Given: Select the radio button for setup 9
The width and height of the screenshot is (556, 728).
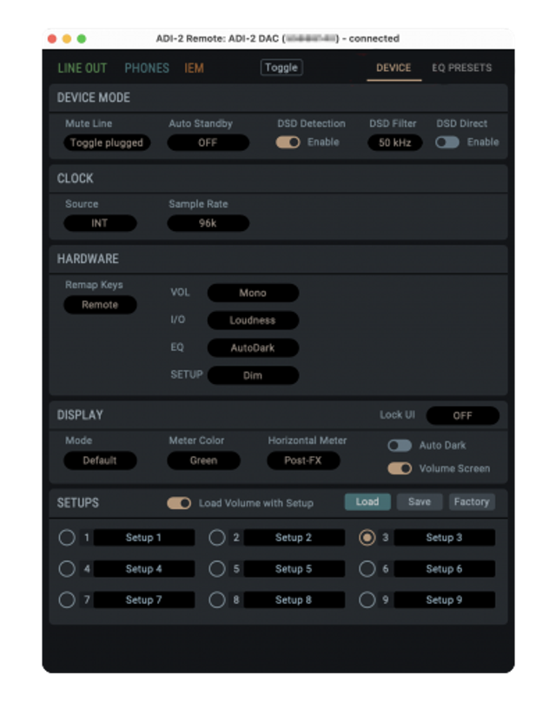Looking at the screenshot, I should coord(367,599).
